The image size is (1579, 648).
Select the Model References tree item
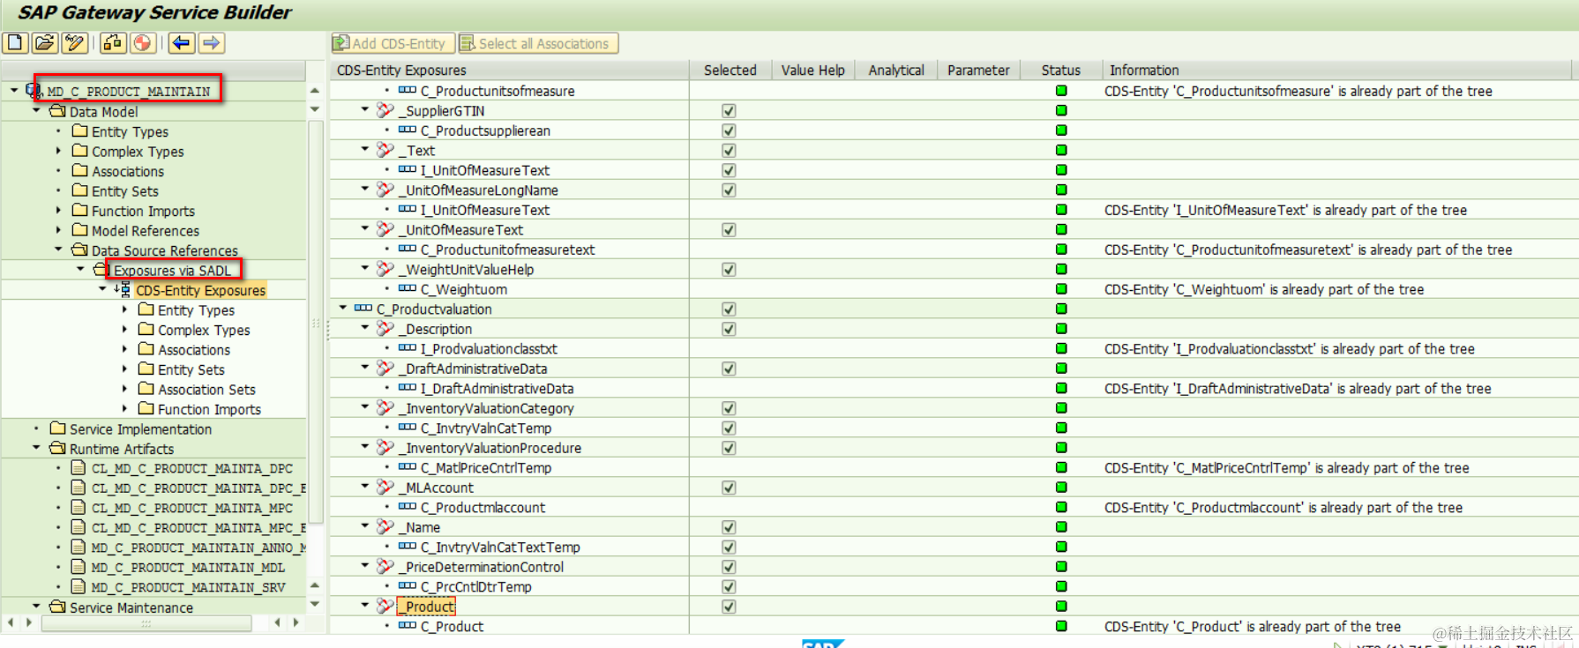pyautogui.click(x=146, y=230)
